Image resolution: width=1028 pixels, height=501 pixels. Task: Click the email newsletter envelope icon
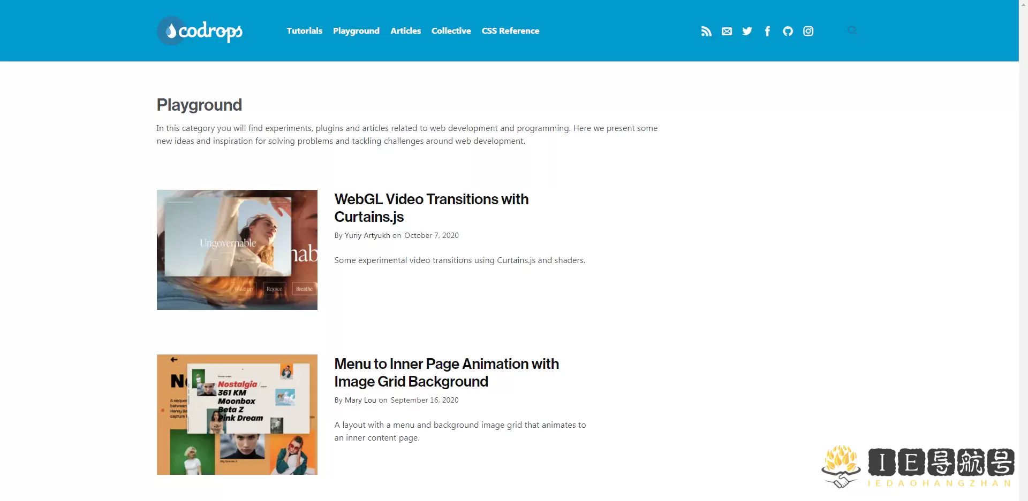[x=727, y=31]
